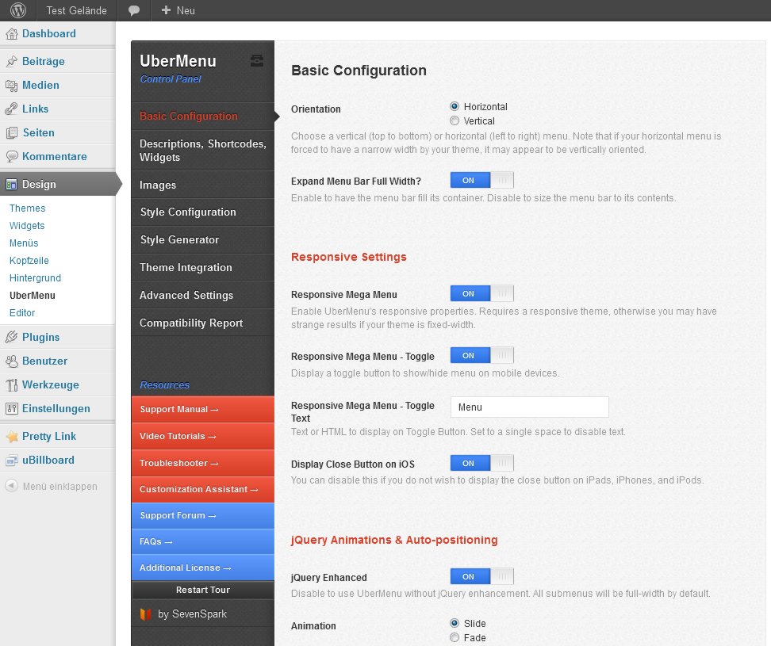Switch to the Images tab
The width and height of the screenshot is (771, 646).
pyautogui.click(x=202, y=185)
